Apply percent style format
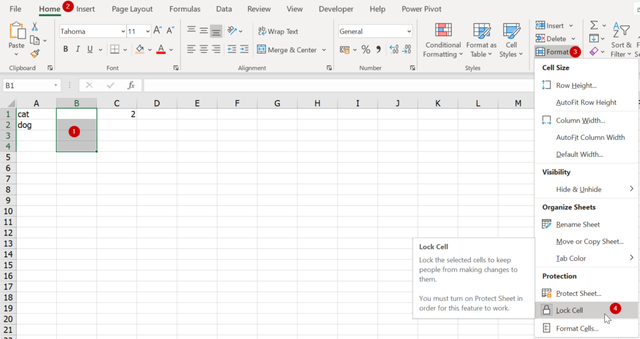 coord(366,50)
